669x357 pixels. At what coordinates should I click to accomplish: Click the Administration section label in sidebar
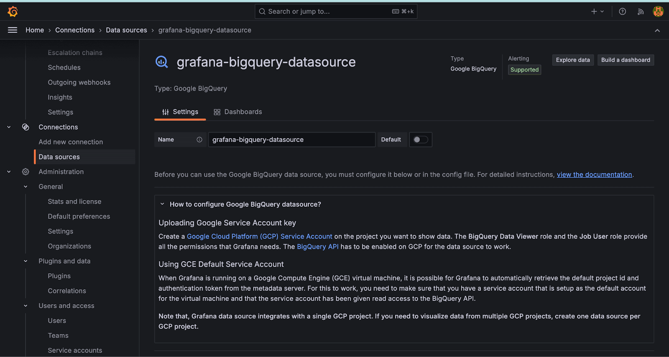point(61,172)
